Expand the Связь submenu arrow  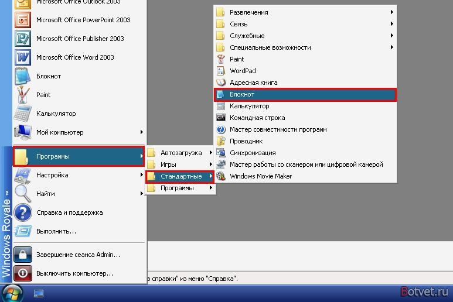click(391, 23)
